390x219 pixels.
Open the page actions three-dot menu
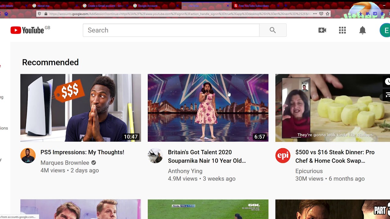(x=315, y=14)
